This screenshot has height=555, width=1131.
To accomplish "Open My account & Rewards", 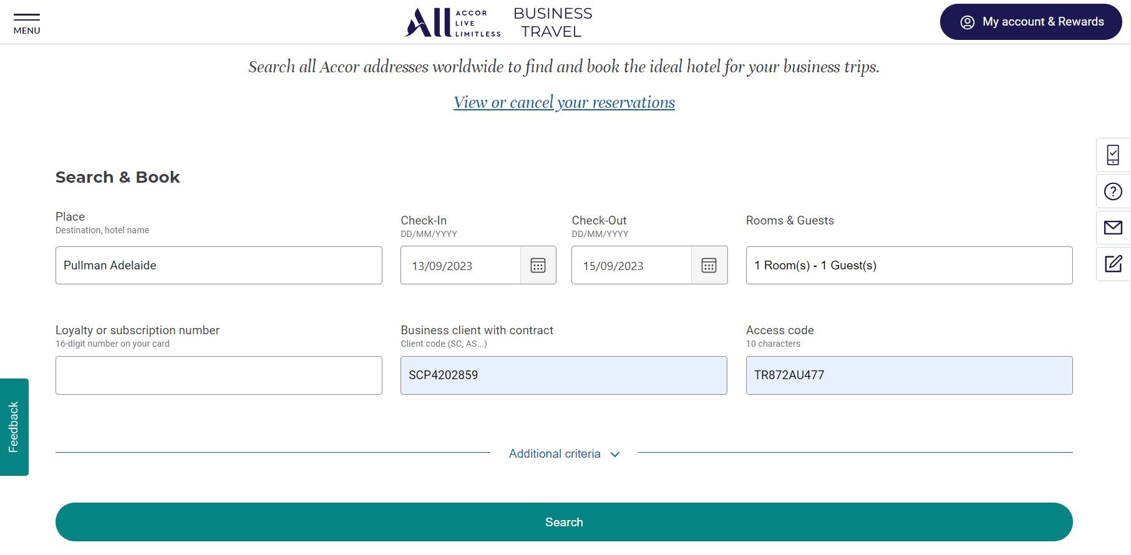I will (x=1031, y=22).
